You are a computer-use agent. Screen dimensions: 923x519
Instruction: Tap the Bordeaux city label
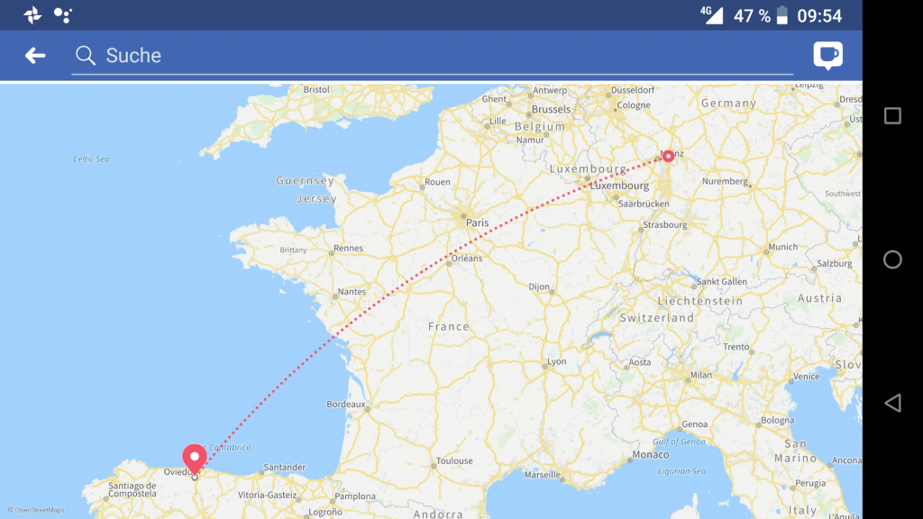345,405
